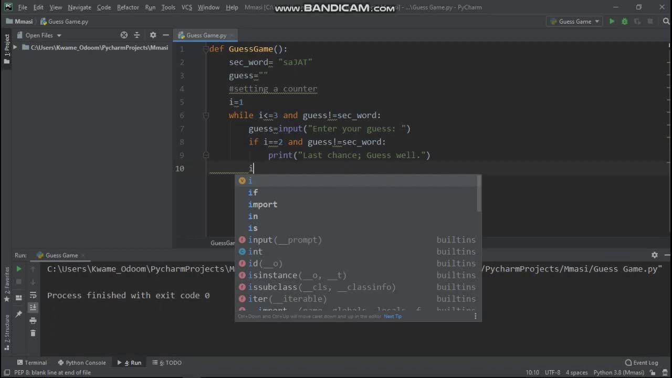Viewport: 672px width, 378px height.
Task: Click the tool window quick access status icon
Action: coord(7,373)
